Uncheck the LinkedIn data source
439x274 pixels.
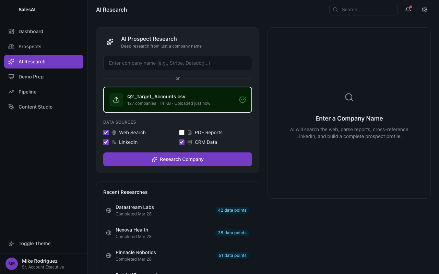[x=106, y=142]
